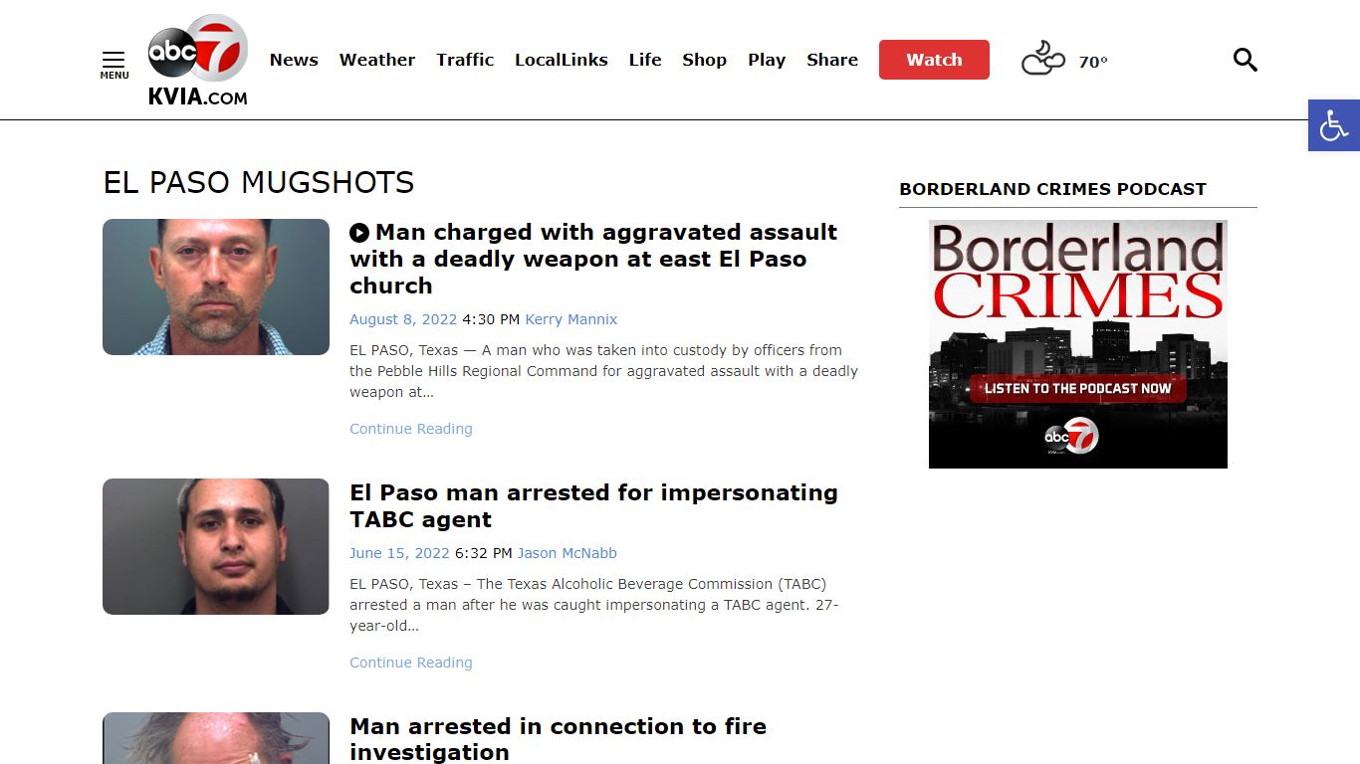Click the red Watch button
Viewport: 1360px width, 764px height.
tap(934, 60)
